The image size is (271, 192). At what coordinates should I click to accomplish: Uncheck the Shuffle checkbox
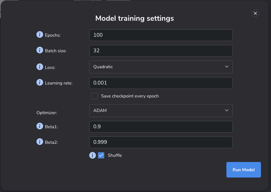click(x=101, y=155)
